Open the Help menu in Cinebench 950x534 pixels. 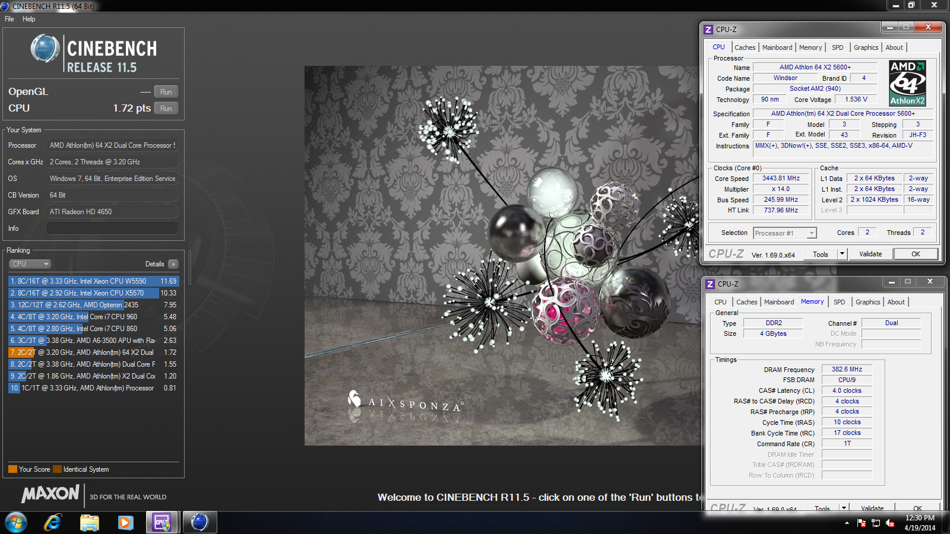coord(28,19)
